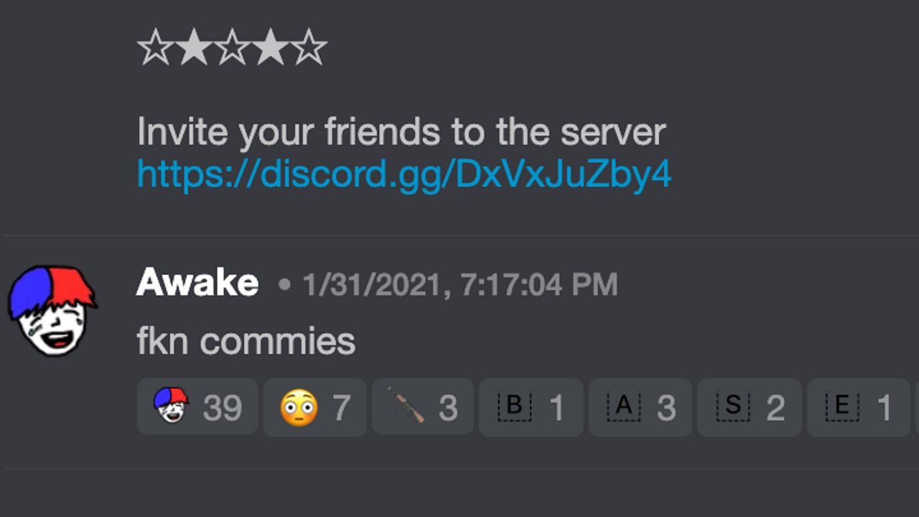Add to the letter S reaction
The width and height of the screenshot is (919, 517).
click(x=750, y=407)
